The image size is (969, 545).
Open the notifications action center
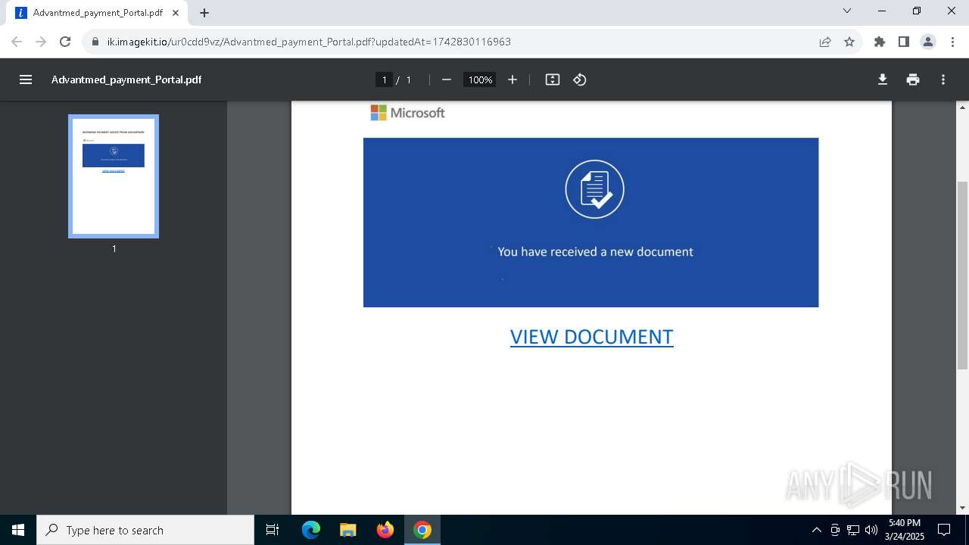click(944, 530)
